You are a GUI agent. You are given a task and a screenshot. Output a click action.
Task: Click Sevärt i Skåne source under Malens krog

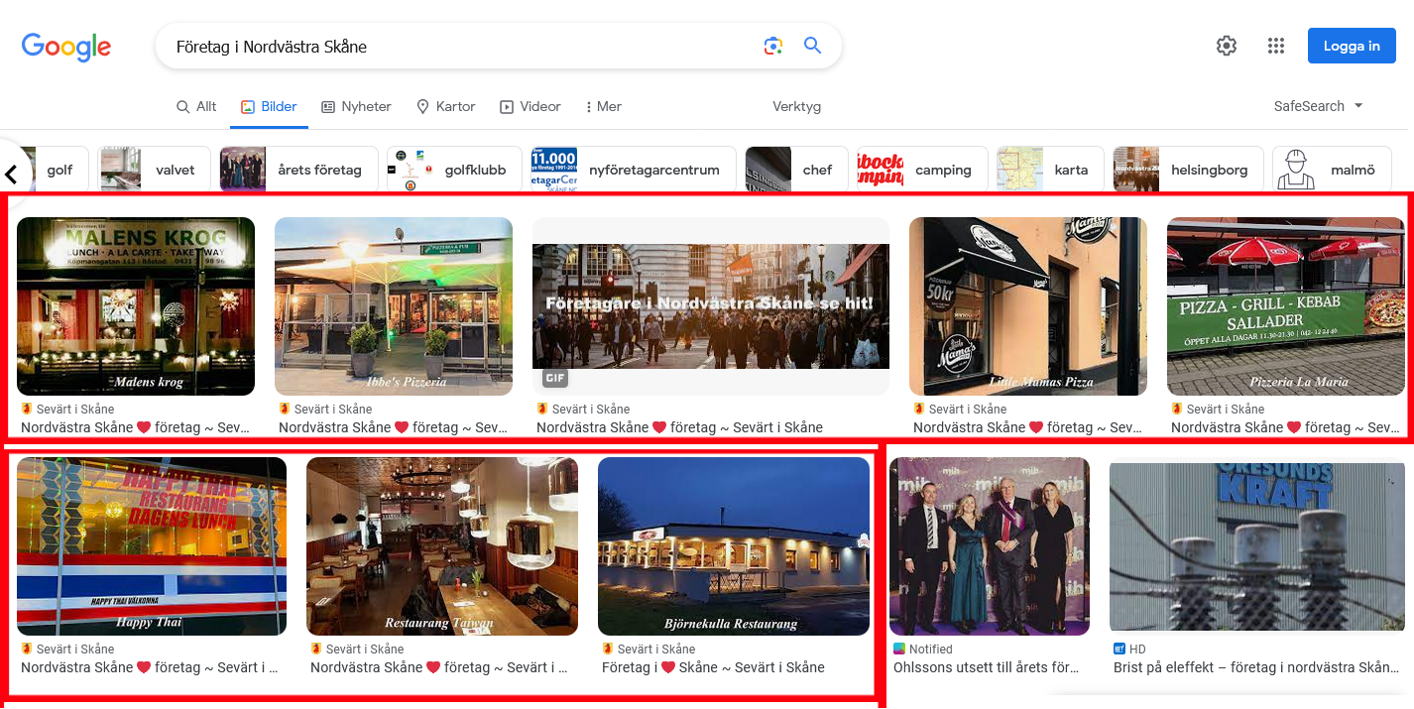pos(68,410)
